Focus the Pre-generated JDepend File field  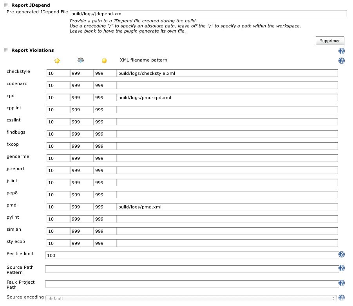pyautogui.click(x=208, y=14)
